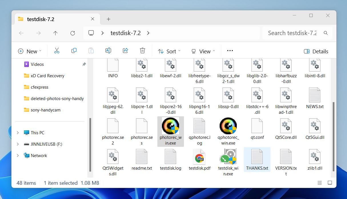Viewport: 347px width, 199px height.
Task: Open xD Card Recovery folder in sidebar
Action: [x=44, y=76]
